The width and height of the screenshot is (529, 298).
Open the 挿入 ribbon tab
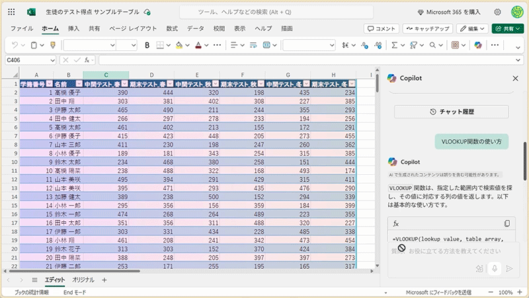click(x=73, y=28)
